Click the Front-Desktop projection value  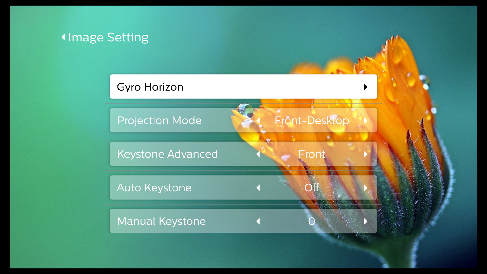point(312,120)
